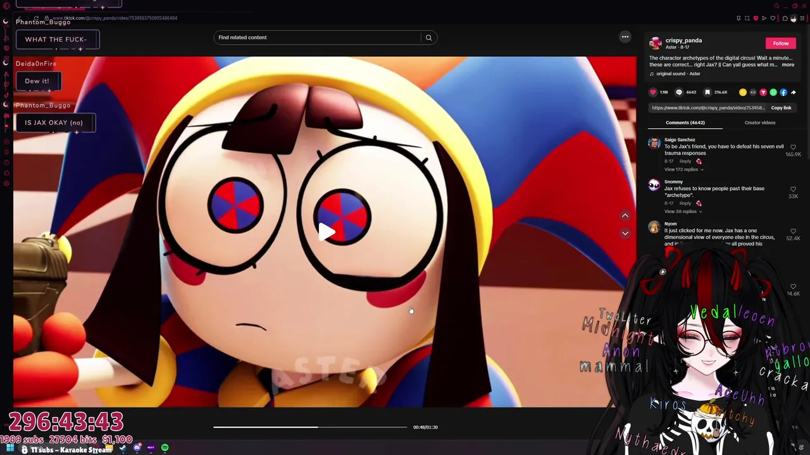The height and width of the screenshot is (455, 810).
Task: Click the browser player triangle icon
Action: (x=764, y=18)
